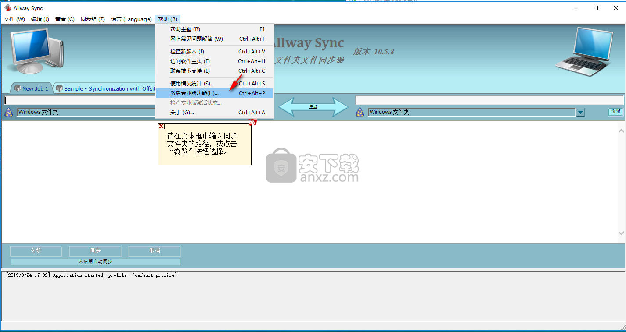This screenshot has height=332, width=626.
Task: Select 关于 (G)... menu entry
Action: point(215,113)
